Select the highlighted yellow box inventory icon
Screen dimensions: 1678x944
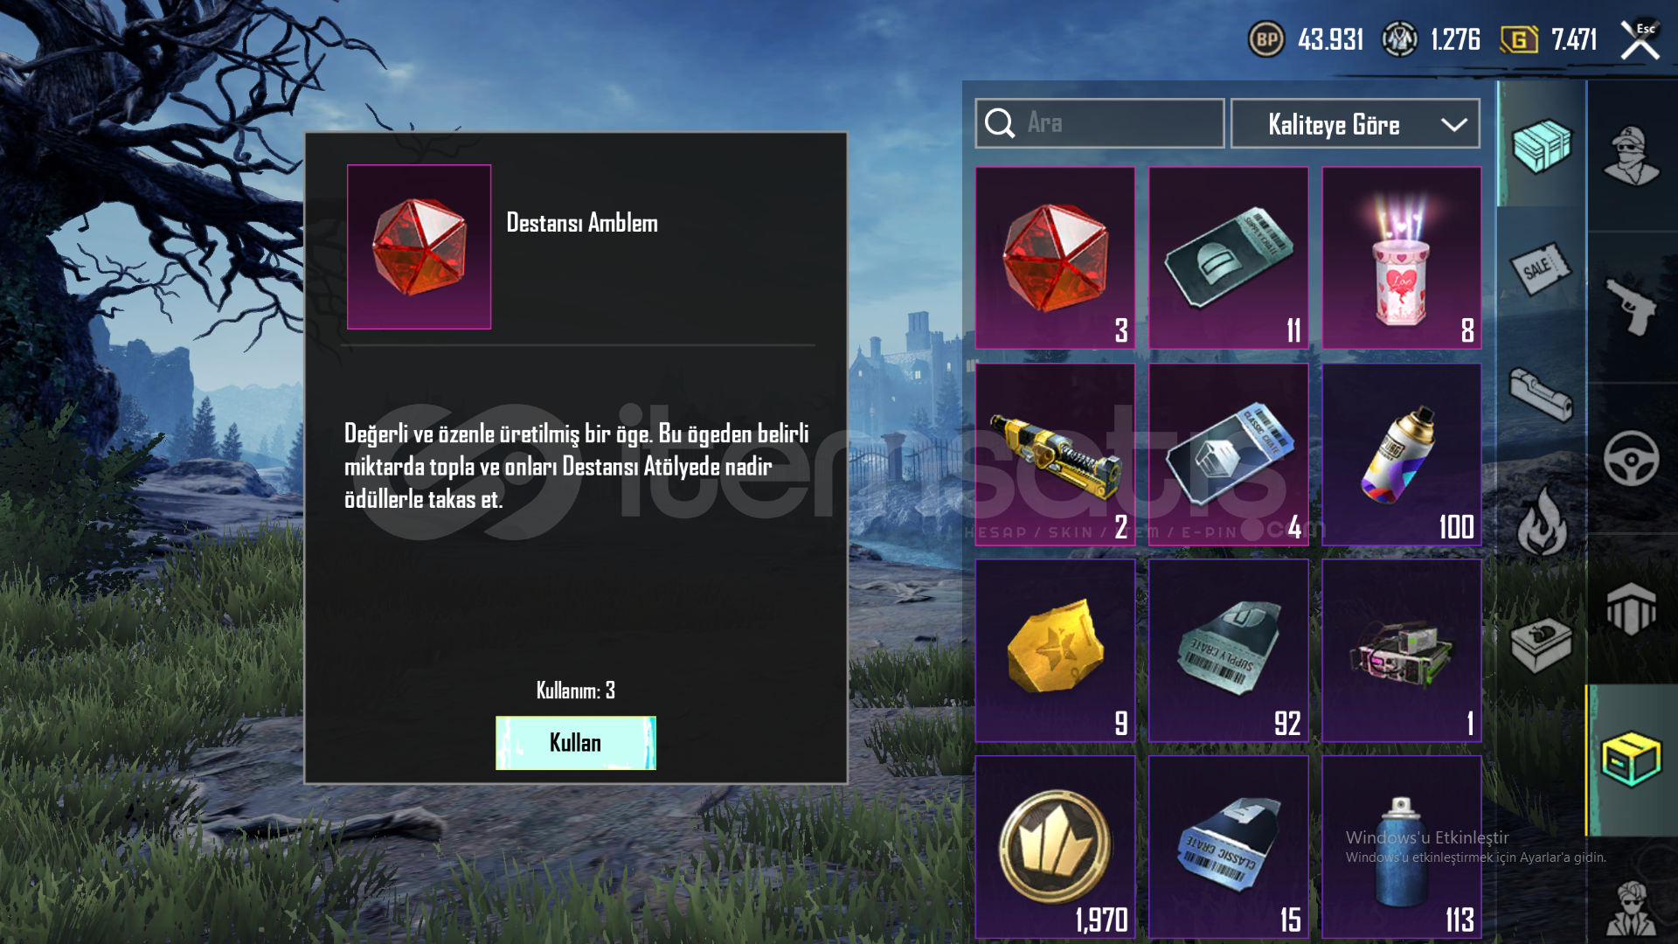coord(1631,759)
